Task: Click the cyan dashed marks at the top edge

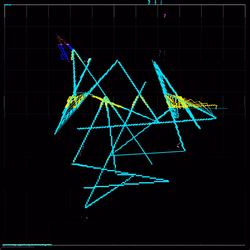Action: point(155,2)
